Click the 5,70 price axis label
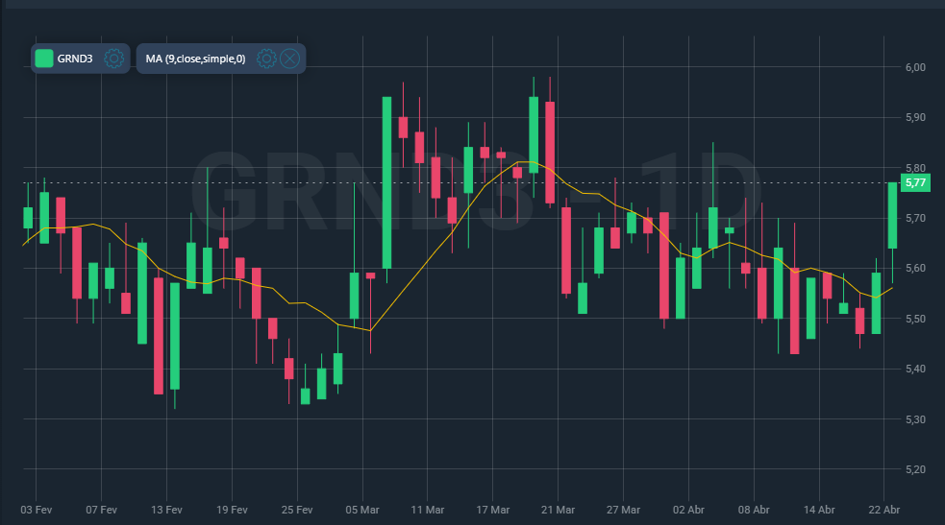This screenshot has height=525, width=945. point(915,218)
